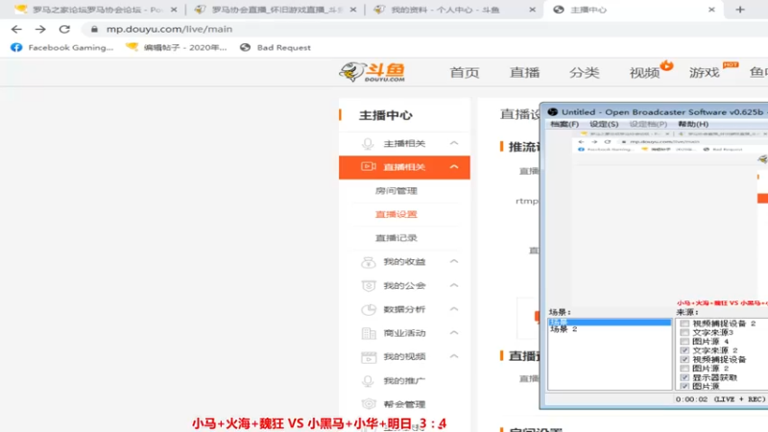
Task: Open the 我的推广 sidebar item
Action: click(404, 380)
